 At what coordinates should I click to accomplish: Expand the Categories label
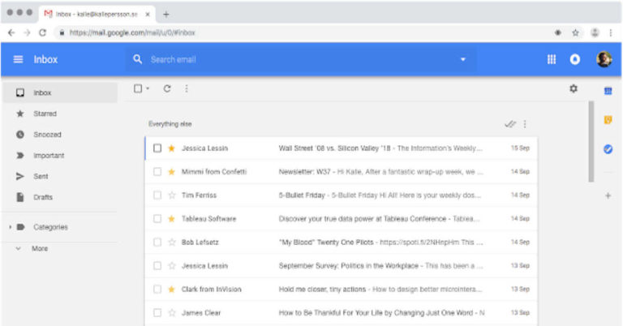10,227
